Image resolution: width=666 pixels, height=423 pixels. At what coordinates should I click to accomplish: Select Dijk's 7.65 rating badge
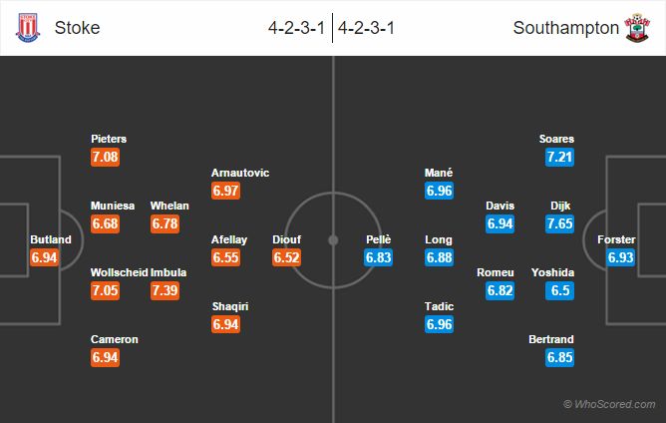(560, 224)
